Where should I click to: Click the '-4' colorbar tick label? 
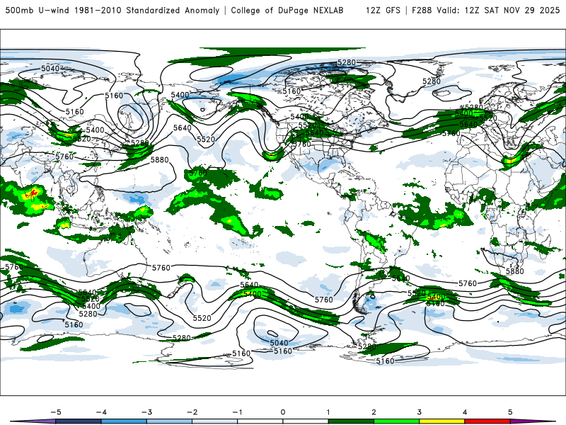coord(101,412)
